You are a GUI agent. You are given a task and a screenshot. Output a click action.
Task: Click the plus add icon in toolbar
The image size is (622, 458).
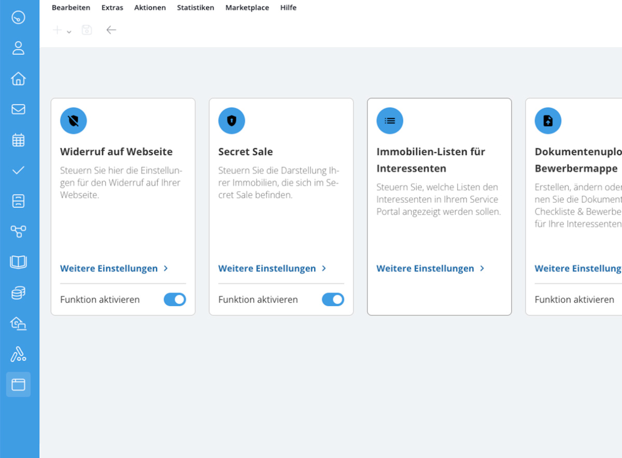(58, 30)
